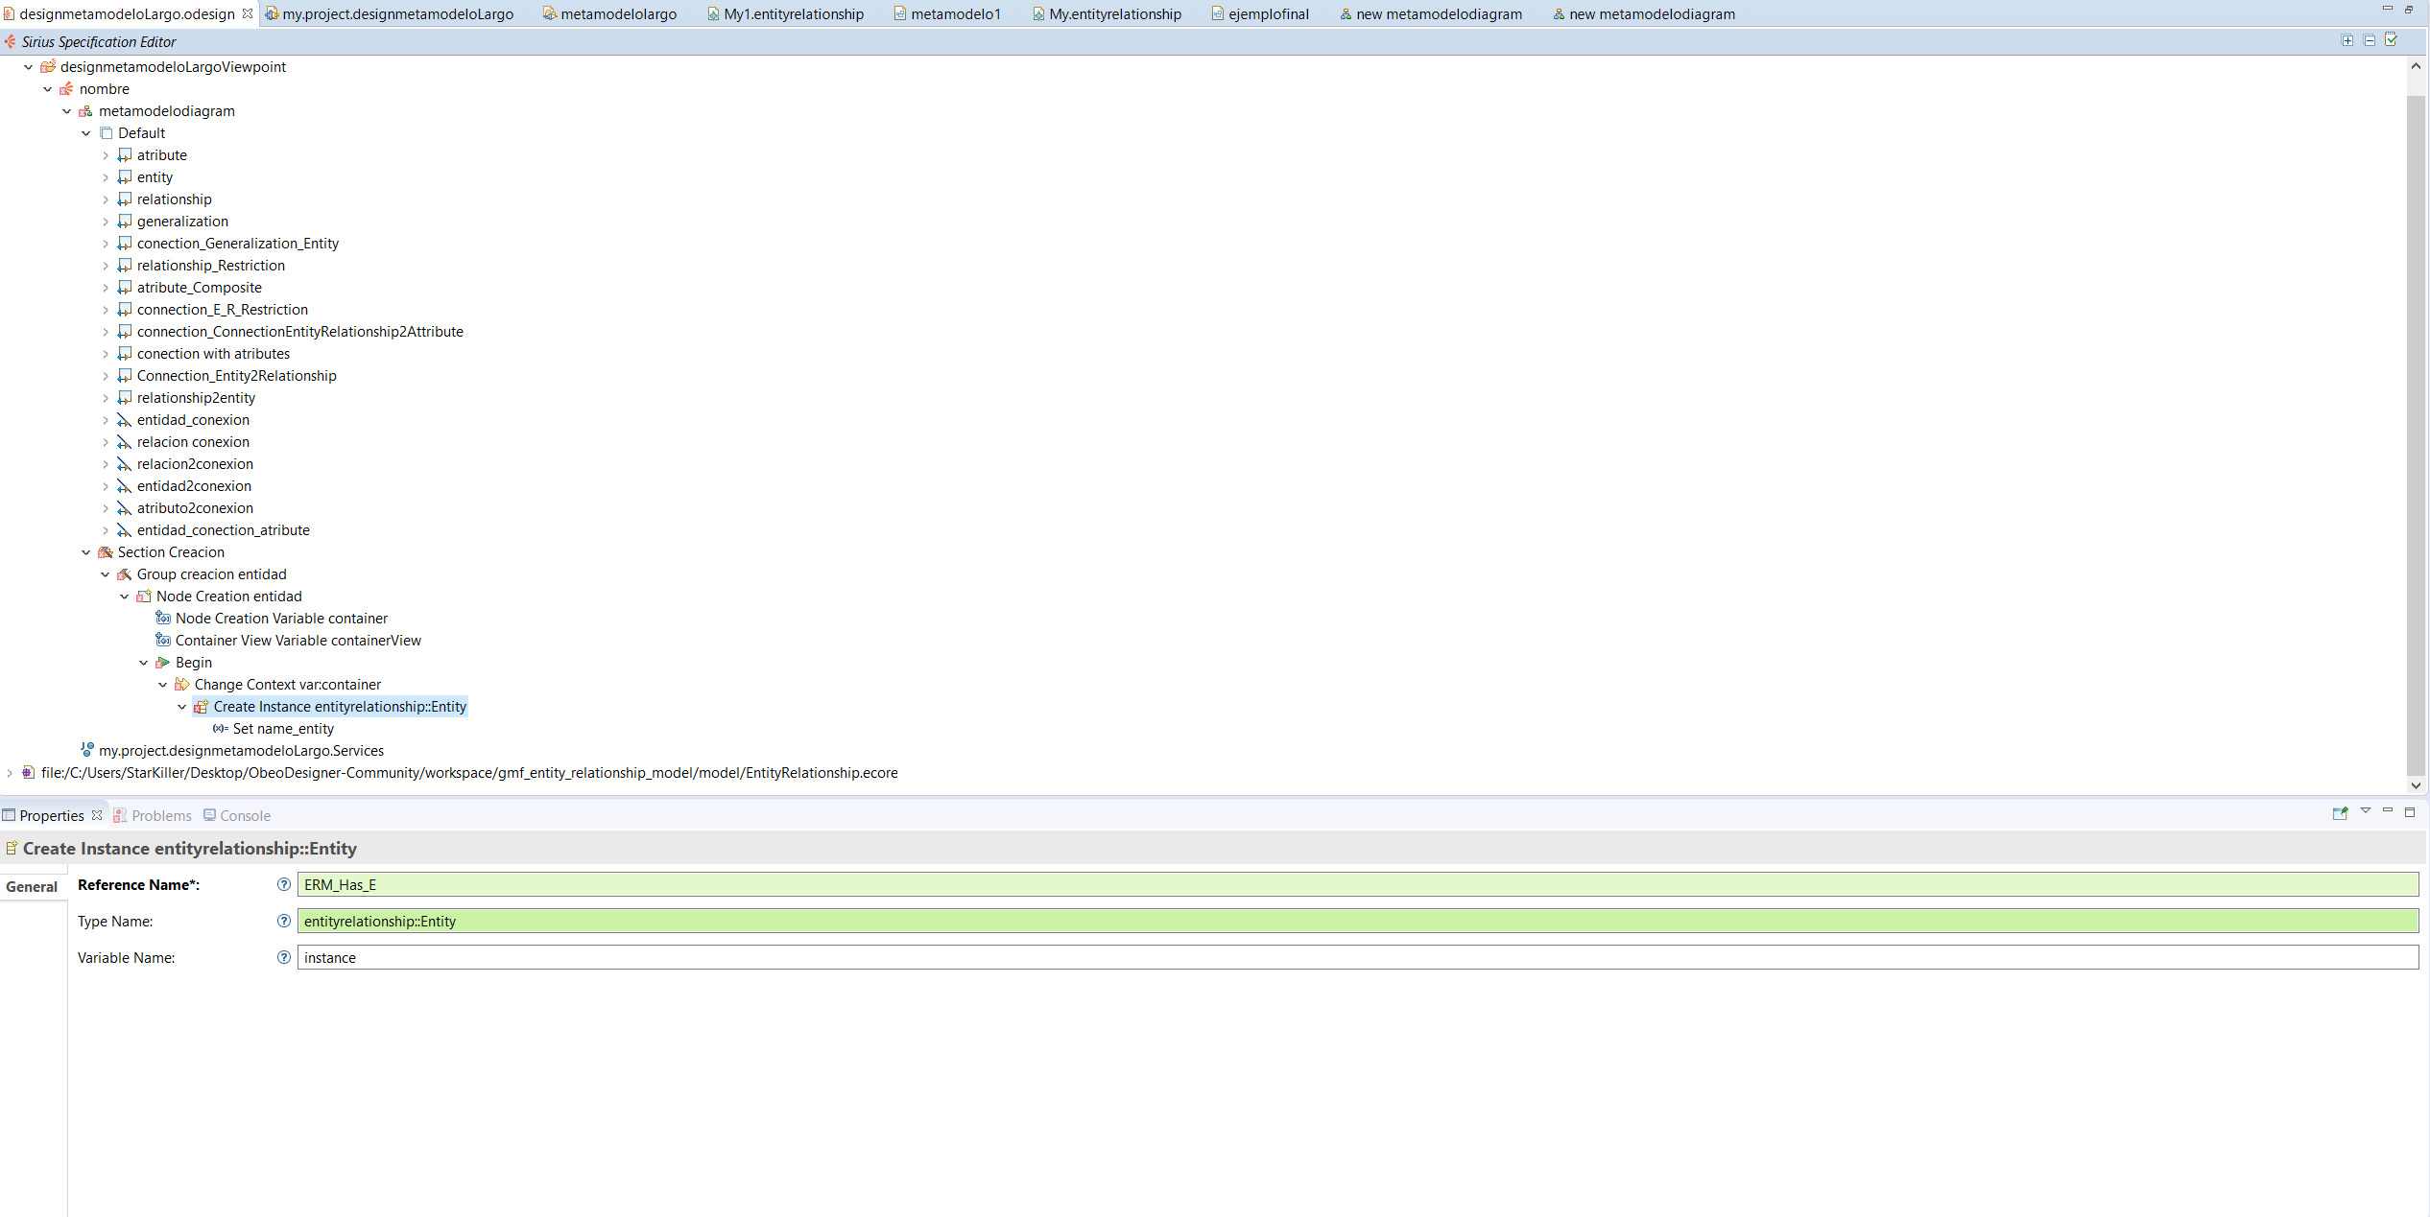
Task: Click the Type Name green field
Action: pos(1357,921)
